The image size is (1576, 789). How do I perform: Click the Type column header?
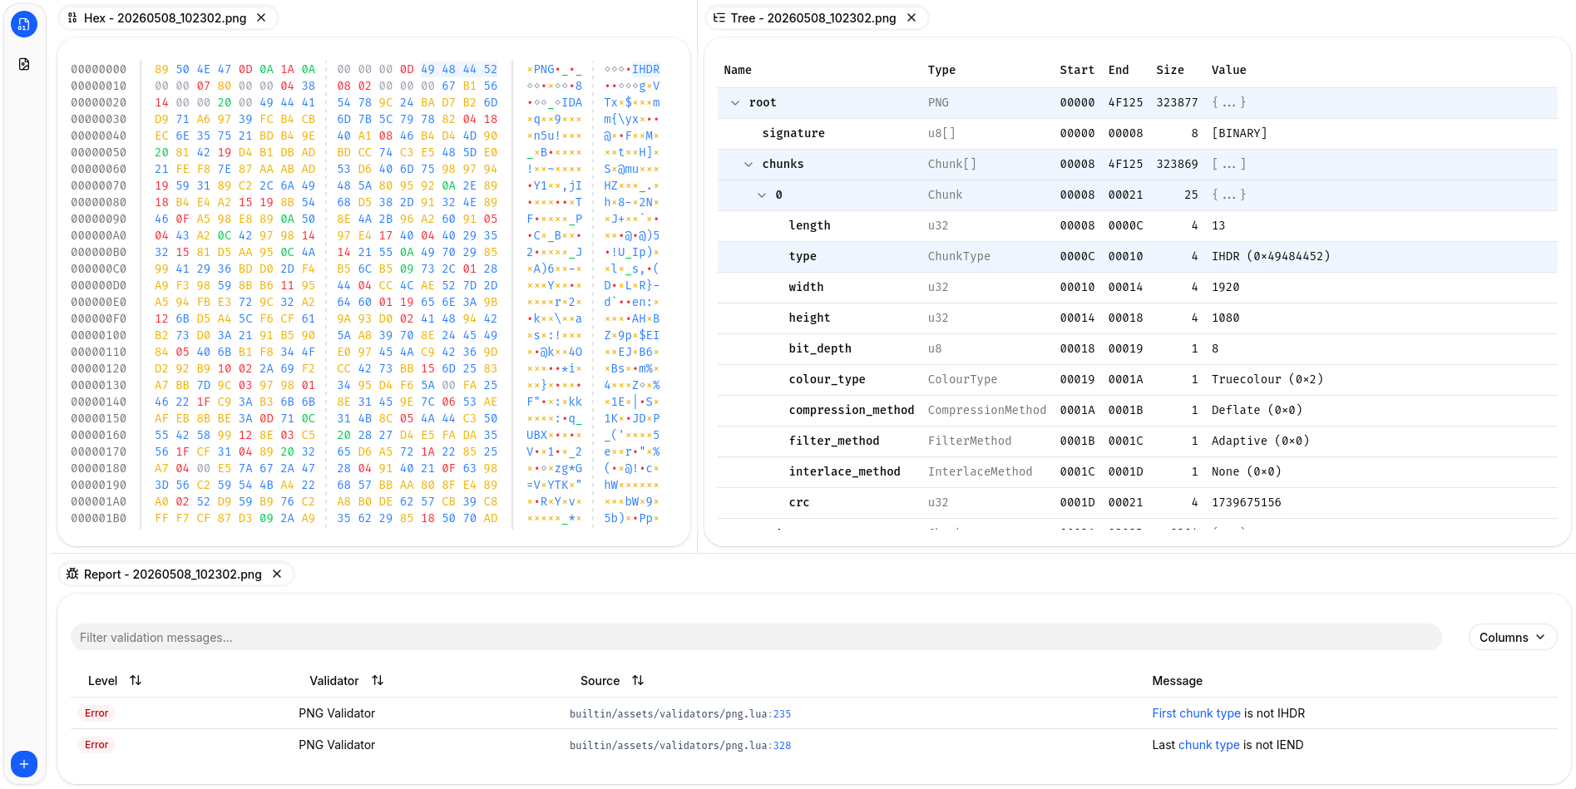pos(941,70)
